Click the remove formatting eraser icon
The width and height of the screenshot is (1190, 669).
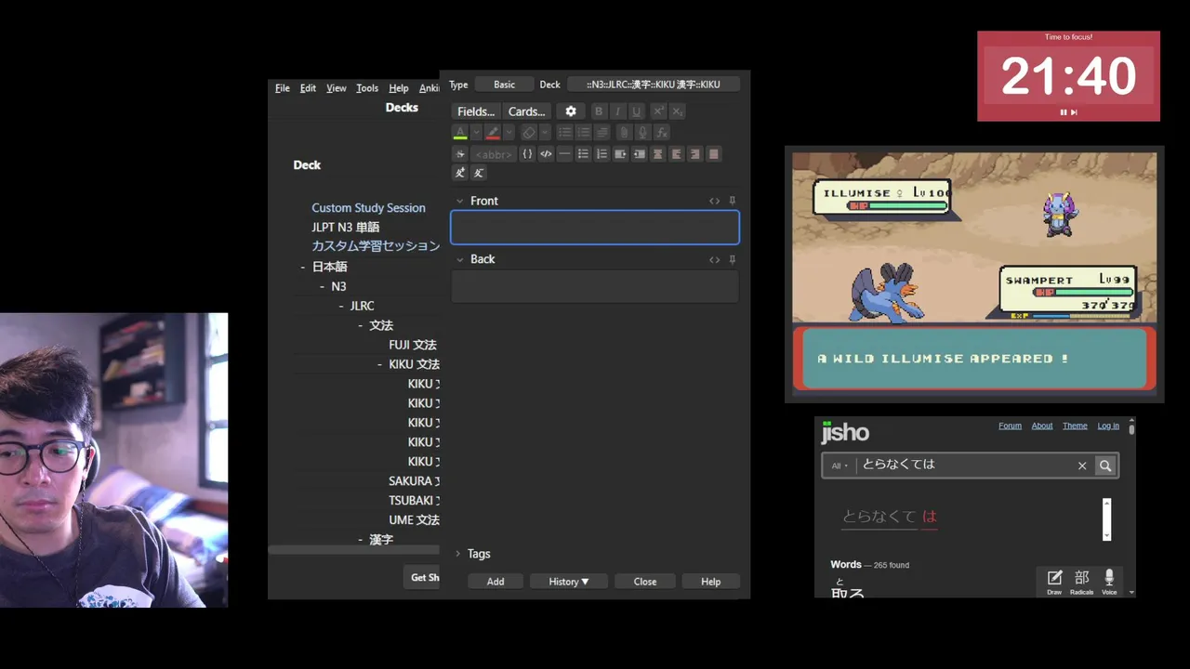point(528,133)
